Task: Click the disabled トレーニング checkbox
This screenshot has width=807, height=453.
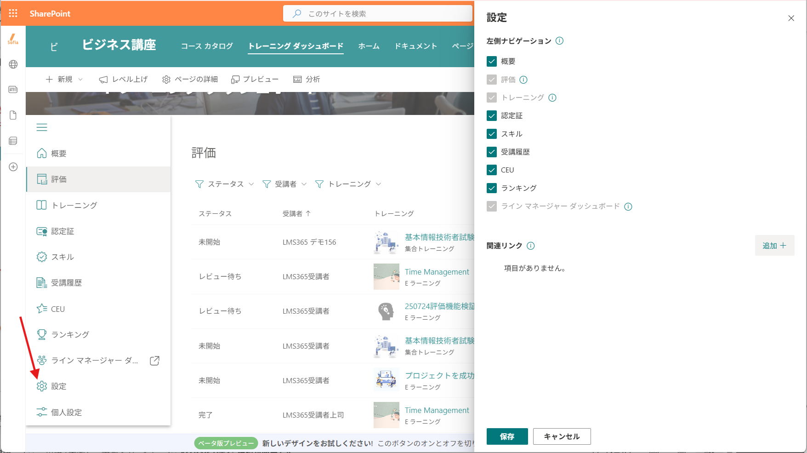Action: pos(492,97)
